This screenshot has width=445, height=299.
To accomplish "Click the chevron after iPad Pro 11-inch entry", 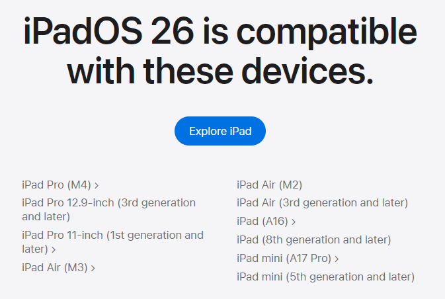I will [x=54, y=250].
